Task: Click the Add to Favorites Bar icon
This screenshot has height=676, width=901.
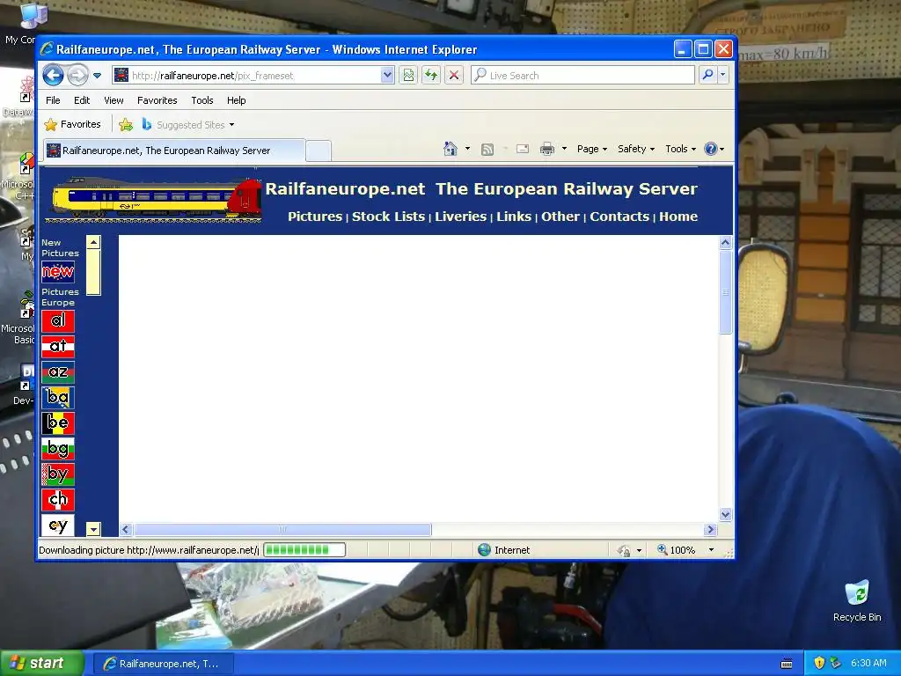Action: (x=126, y=124)
